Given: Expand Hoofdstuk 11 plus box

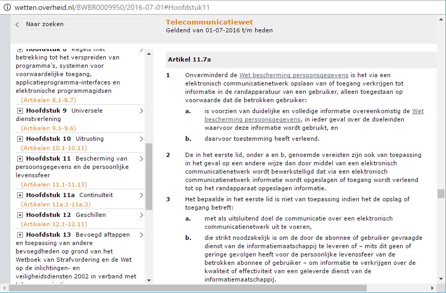Looking at the screenshot, I should (20, 158).
